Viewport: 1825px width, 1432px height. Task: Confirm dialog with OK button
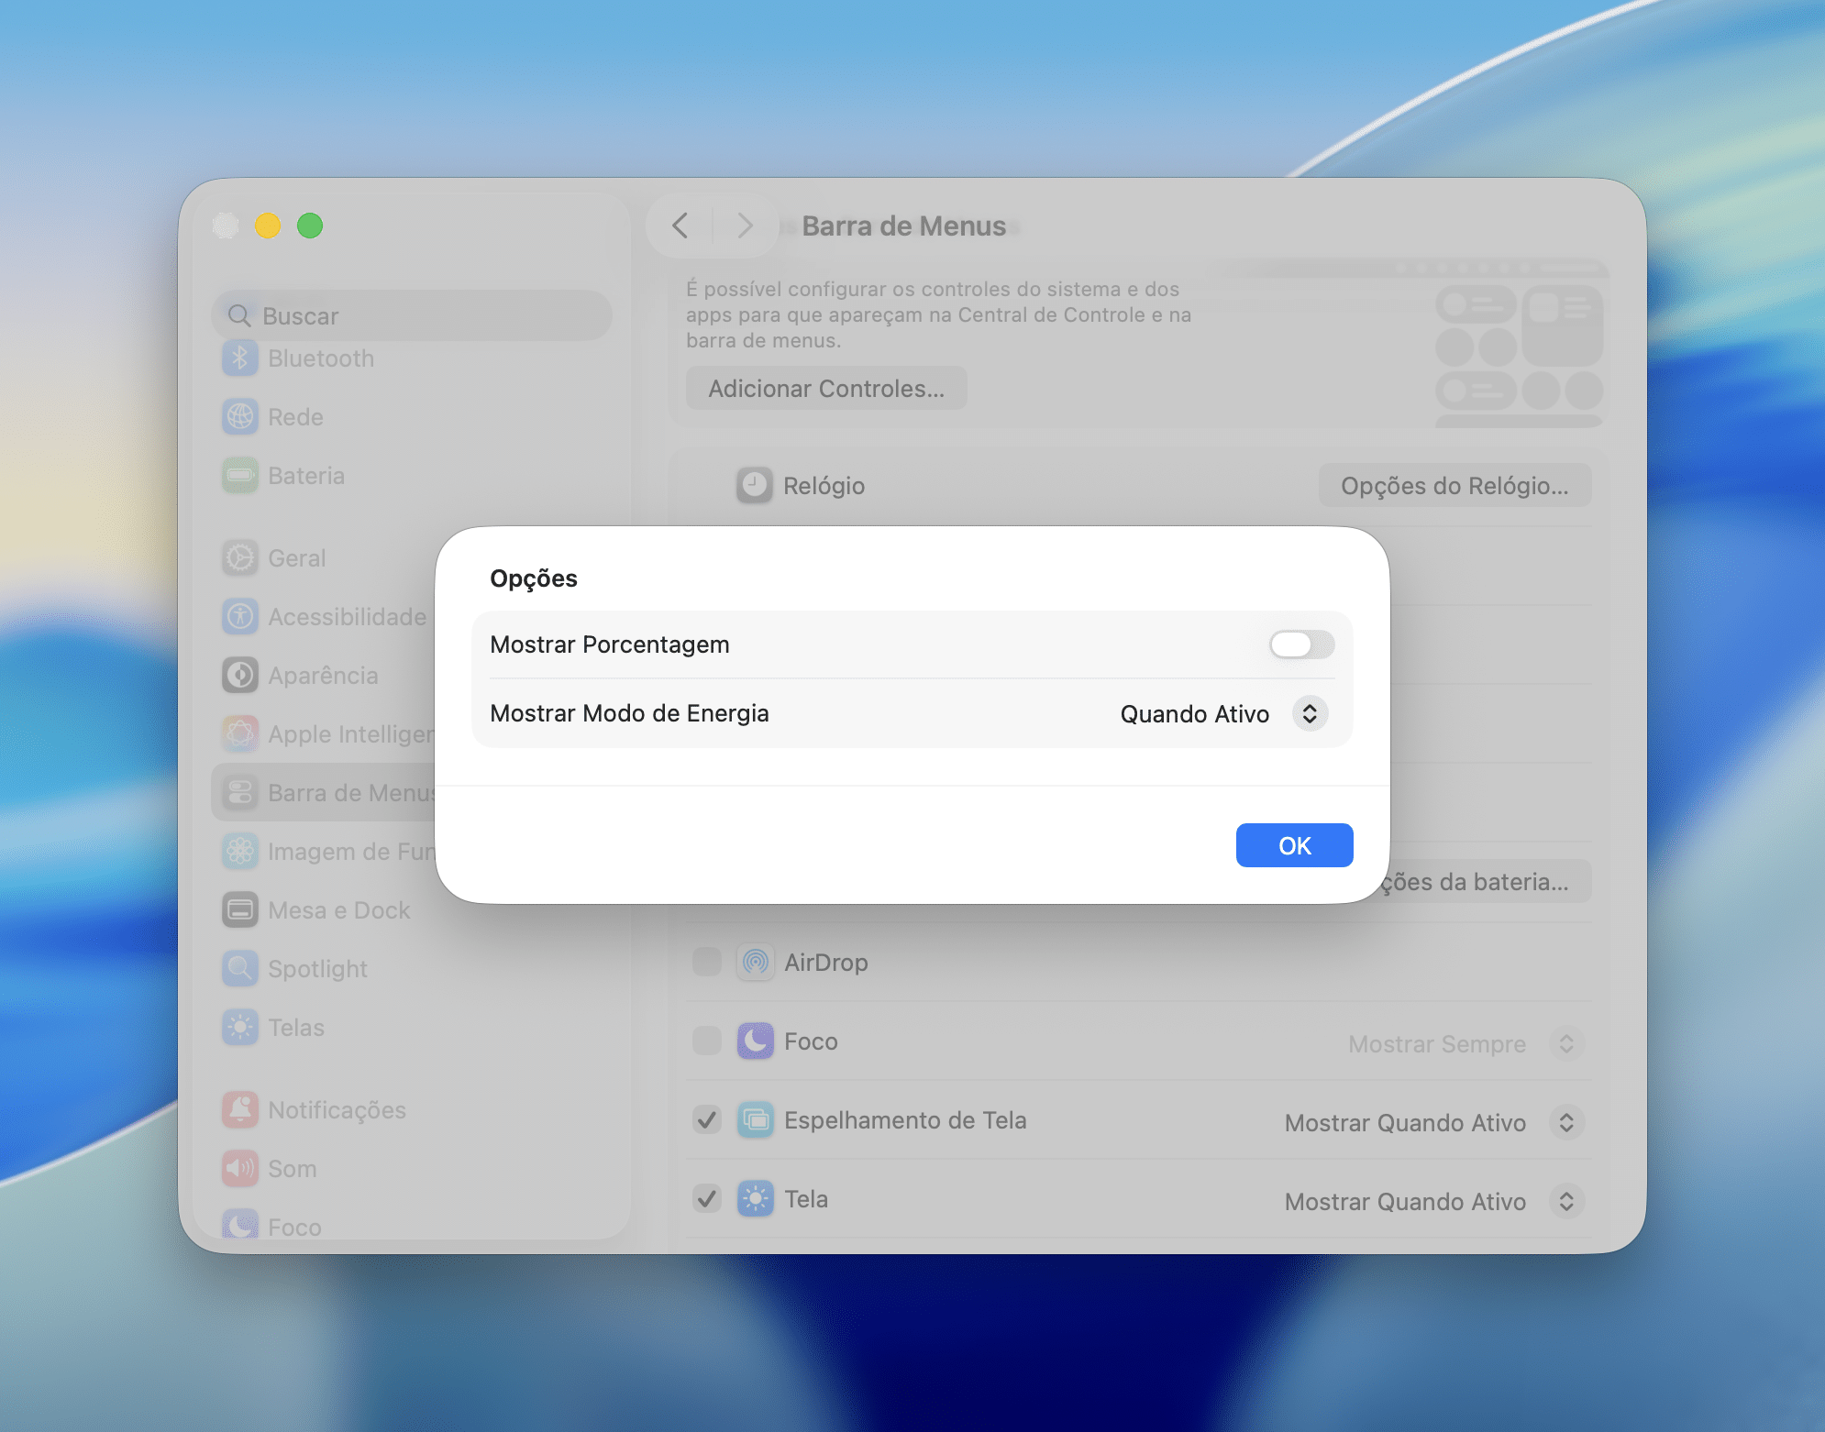(x=1294, y=845)
